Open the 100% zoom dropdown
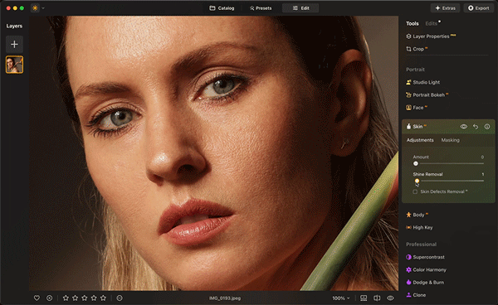 341,298
